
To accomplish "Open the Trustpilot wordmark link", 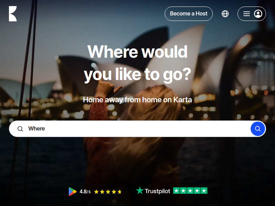I will 157,191.
